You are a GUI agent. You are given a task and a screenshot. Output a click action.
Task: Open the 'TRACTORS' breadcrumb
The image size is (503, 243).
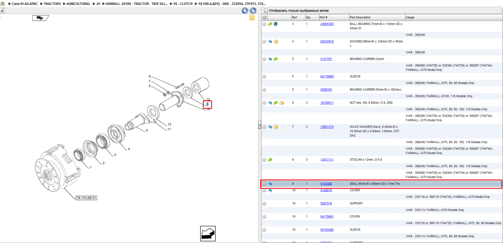point(52,4)
